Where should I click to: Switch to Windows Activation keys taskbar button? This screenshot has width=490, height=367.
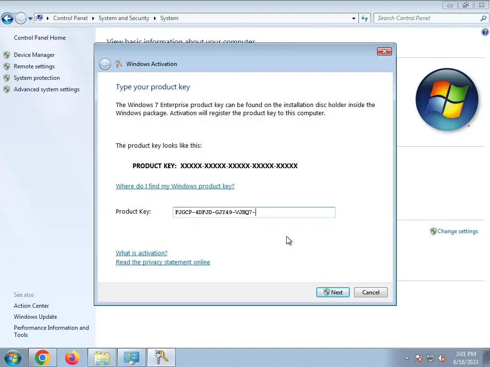[x=161, y=357]
